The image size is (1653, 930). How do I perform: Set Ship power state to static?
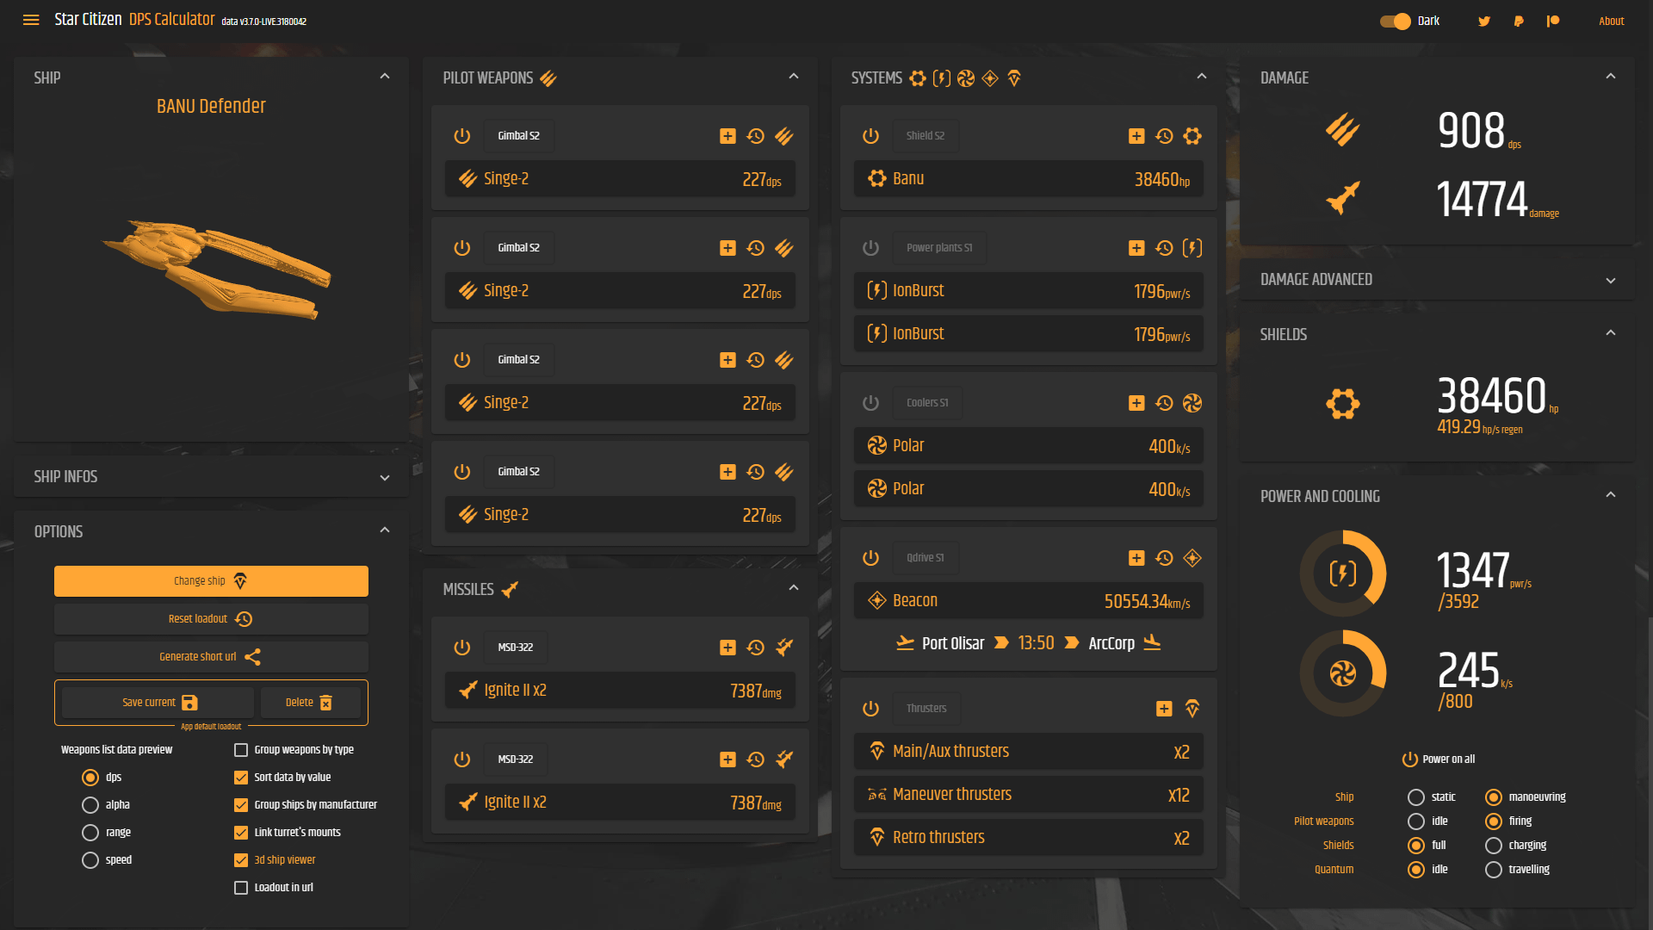click(1416, 797)
